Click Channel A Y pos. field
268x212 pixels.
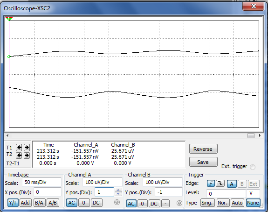pyautogui.click(x=104, y=192)
